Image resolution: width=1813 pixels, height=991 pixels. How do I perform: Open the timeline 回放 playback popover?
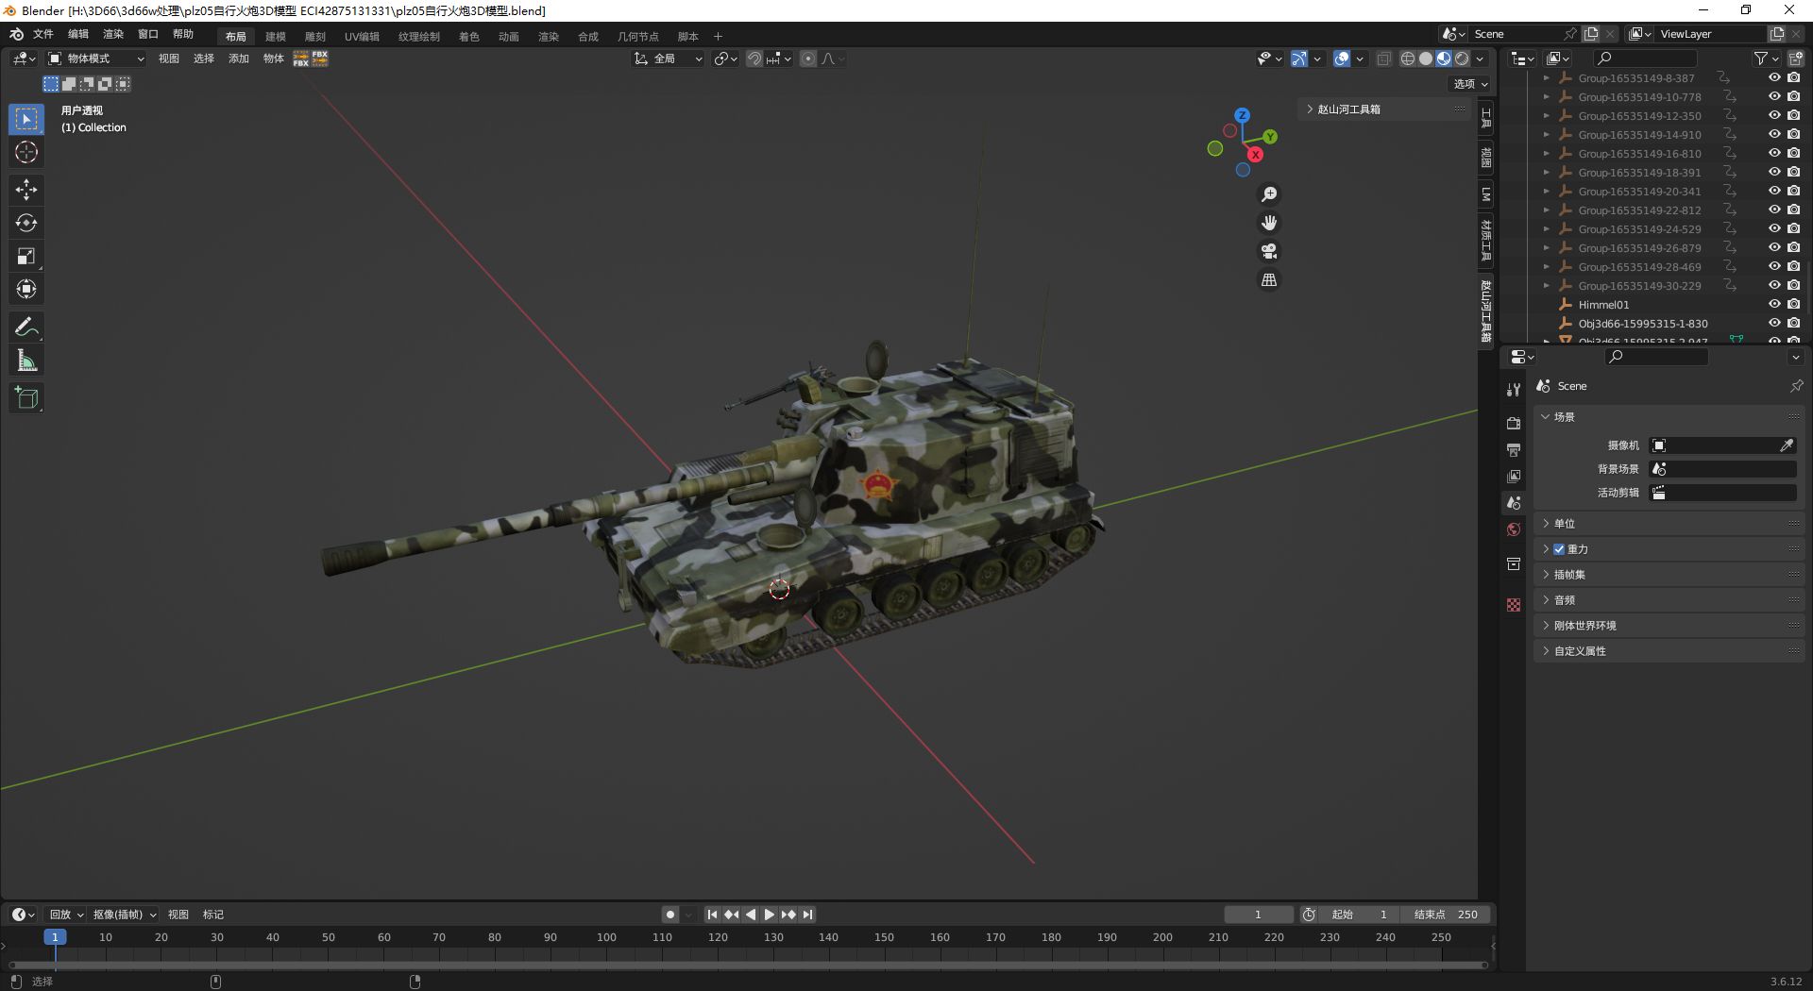coord(66,915)
